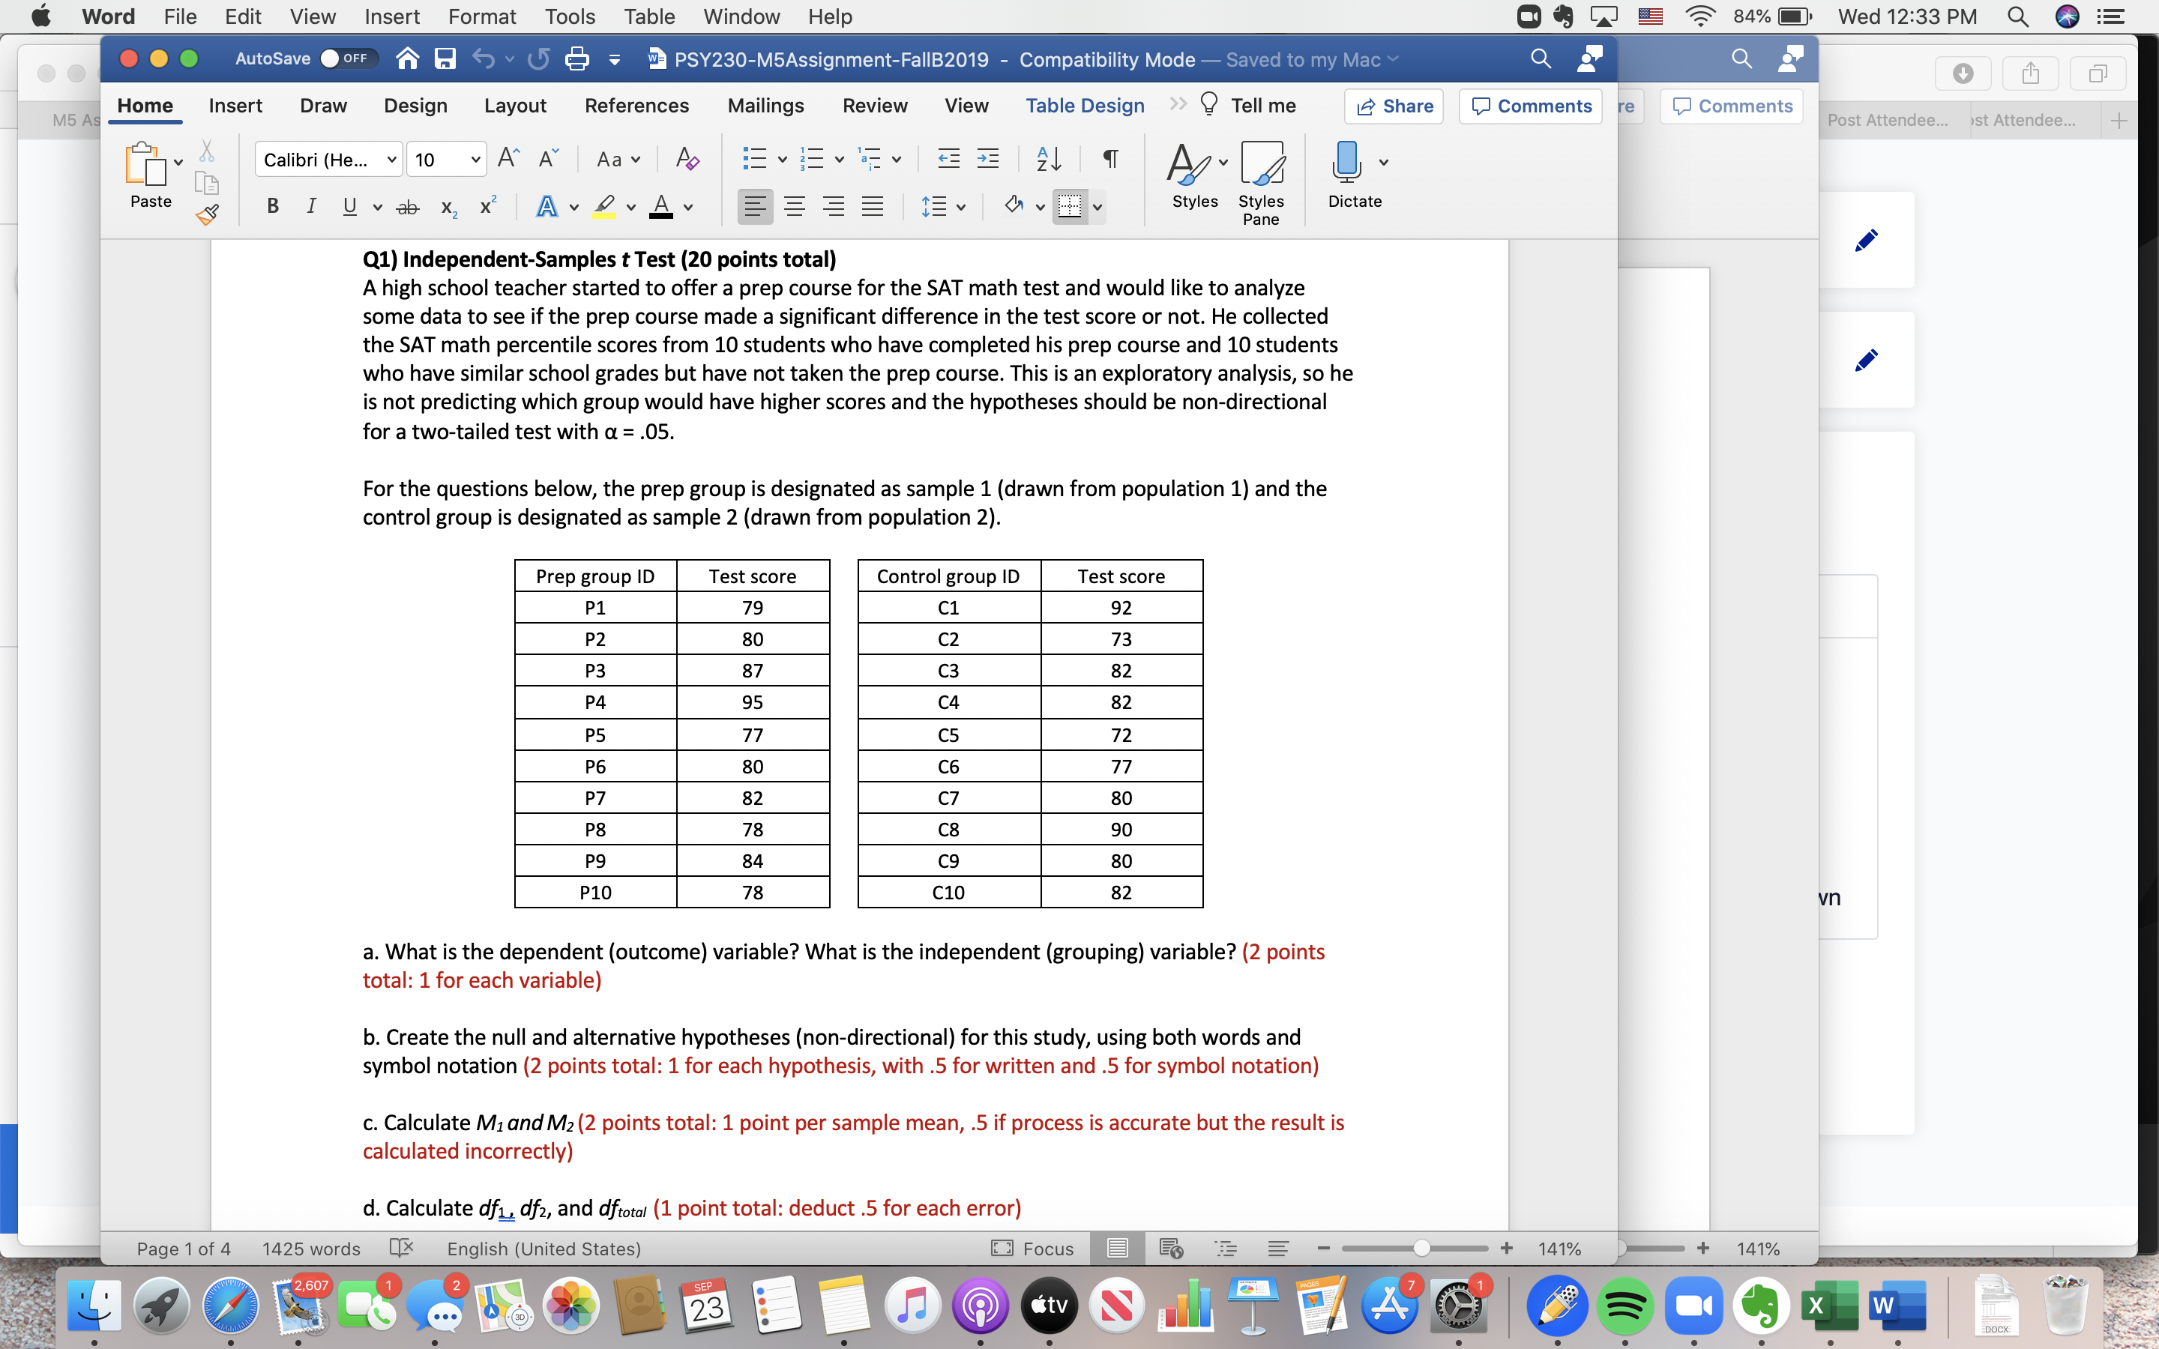Click the Share button
The height and width of the screenshot is (1349, 2159).
[x=1394, y=105]
